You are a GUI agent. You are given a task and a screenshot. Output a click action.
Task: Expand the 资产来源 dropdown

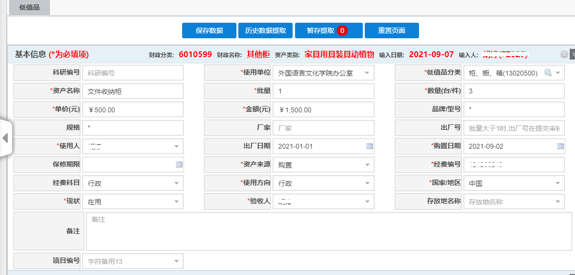(366, 165)
